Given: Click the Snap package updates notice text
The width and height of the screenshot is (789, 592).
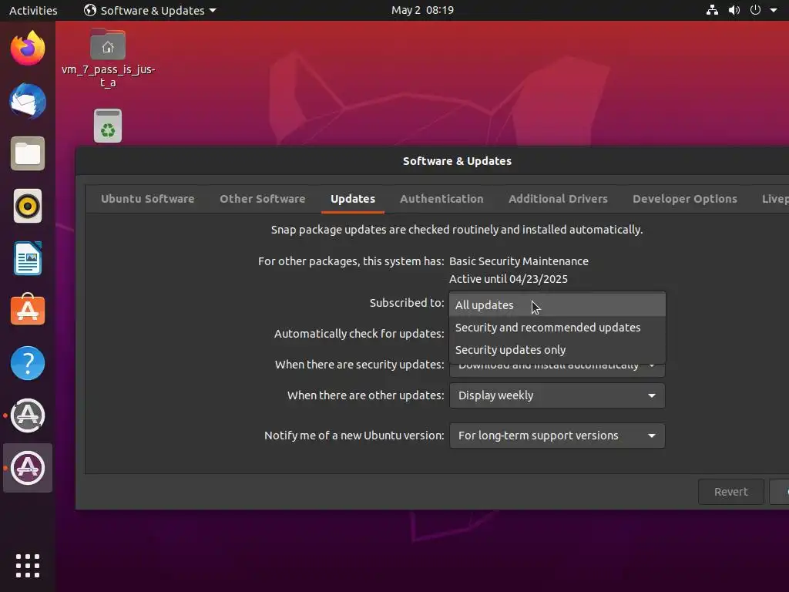Looking at the screenshot, I should coord(456,230).
